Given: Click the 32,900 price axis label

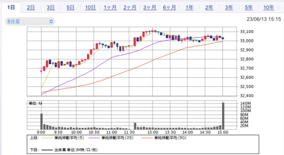Looking at the screenshot, I should pos(247,50).
